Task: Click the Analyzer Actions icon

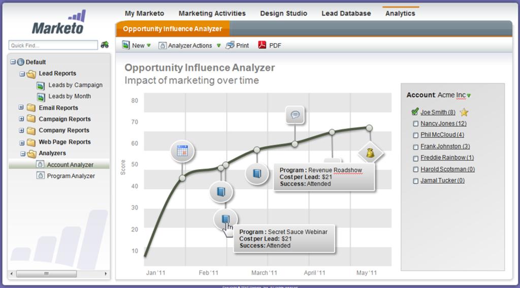Action: click(x=162, y=45)
